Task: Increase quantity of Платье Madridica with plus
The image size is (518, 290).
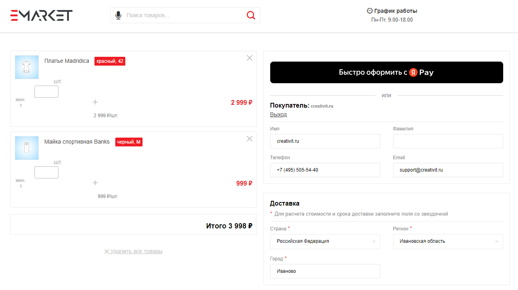Action: 95,102
